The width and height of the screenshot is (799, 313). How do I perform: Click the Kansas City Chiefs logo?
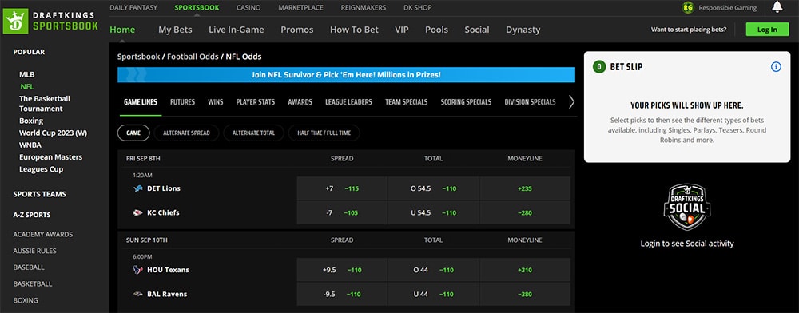click(137, 212)
